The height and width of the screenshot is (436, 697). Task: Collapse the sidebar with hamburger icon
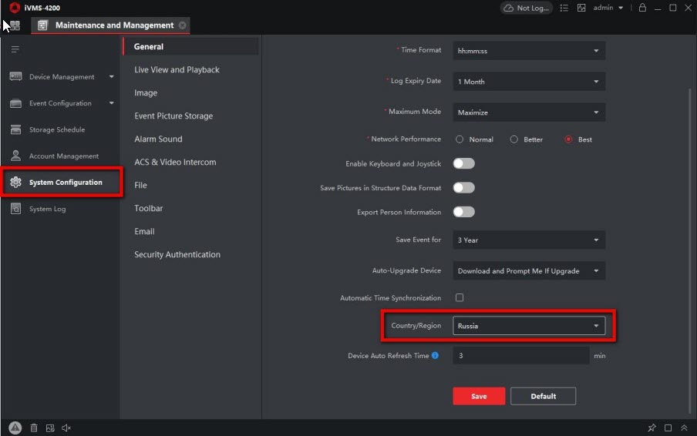coord(15,49)
